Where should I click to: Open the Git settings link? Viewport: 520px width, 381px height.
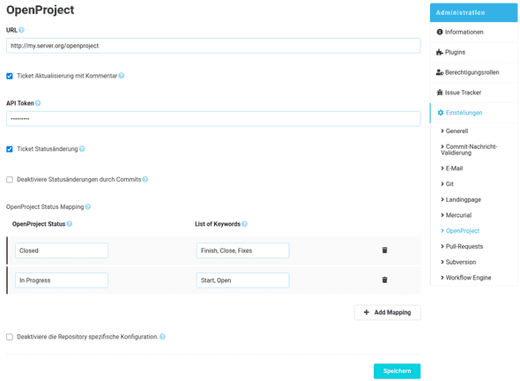449,183
